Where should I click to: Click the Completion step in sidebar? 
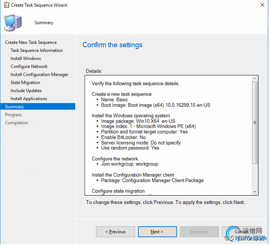coord(16,123)
